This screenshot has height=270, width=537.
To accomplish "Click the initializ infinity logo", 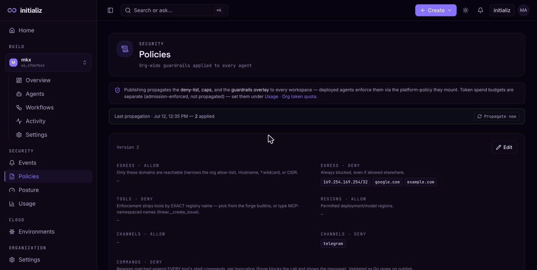I will (12, 10).
